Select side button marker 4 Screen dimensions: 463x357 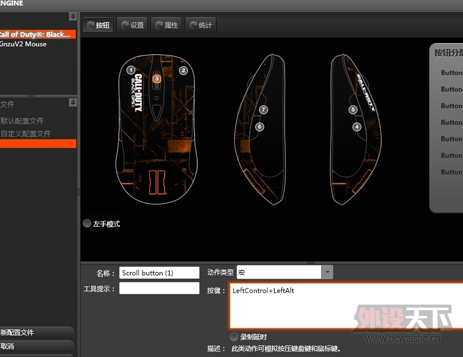click(x=357, y=127)
